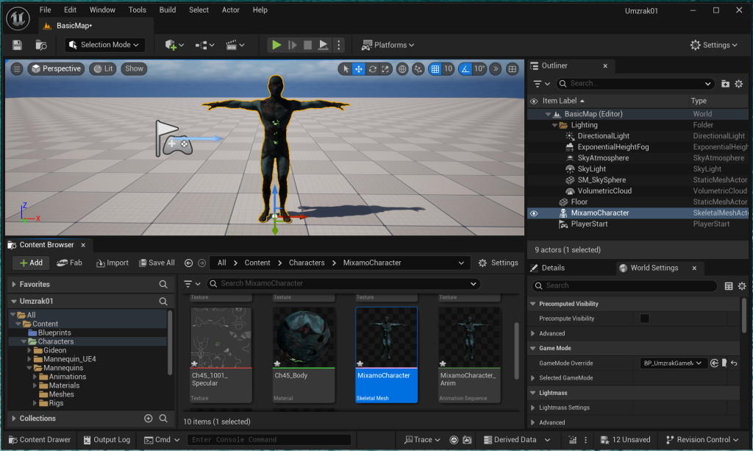
Task: Open the Build menu
Action: (168, 10)
